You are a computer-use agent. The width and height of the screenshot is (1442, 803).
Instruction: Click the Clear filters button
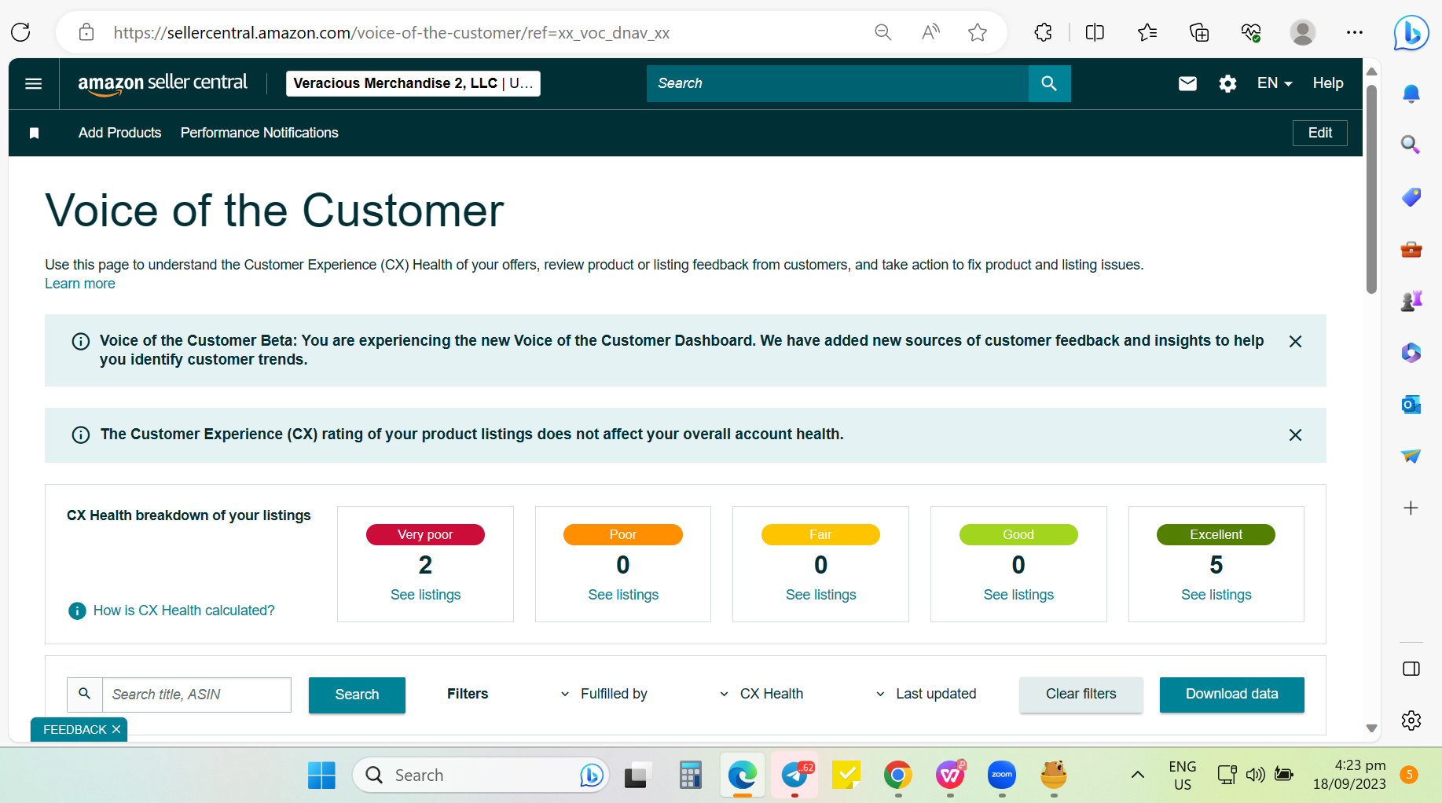click(x=1081, y=694)
